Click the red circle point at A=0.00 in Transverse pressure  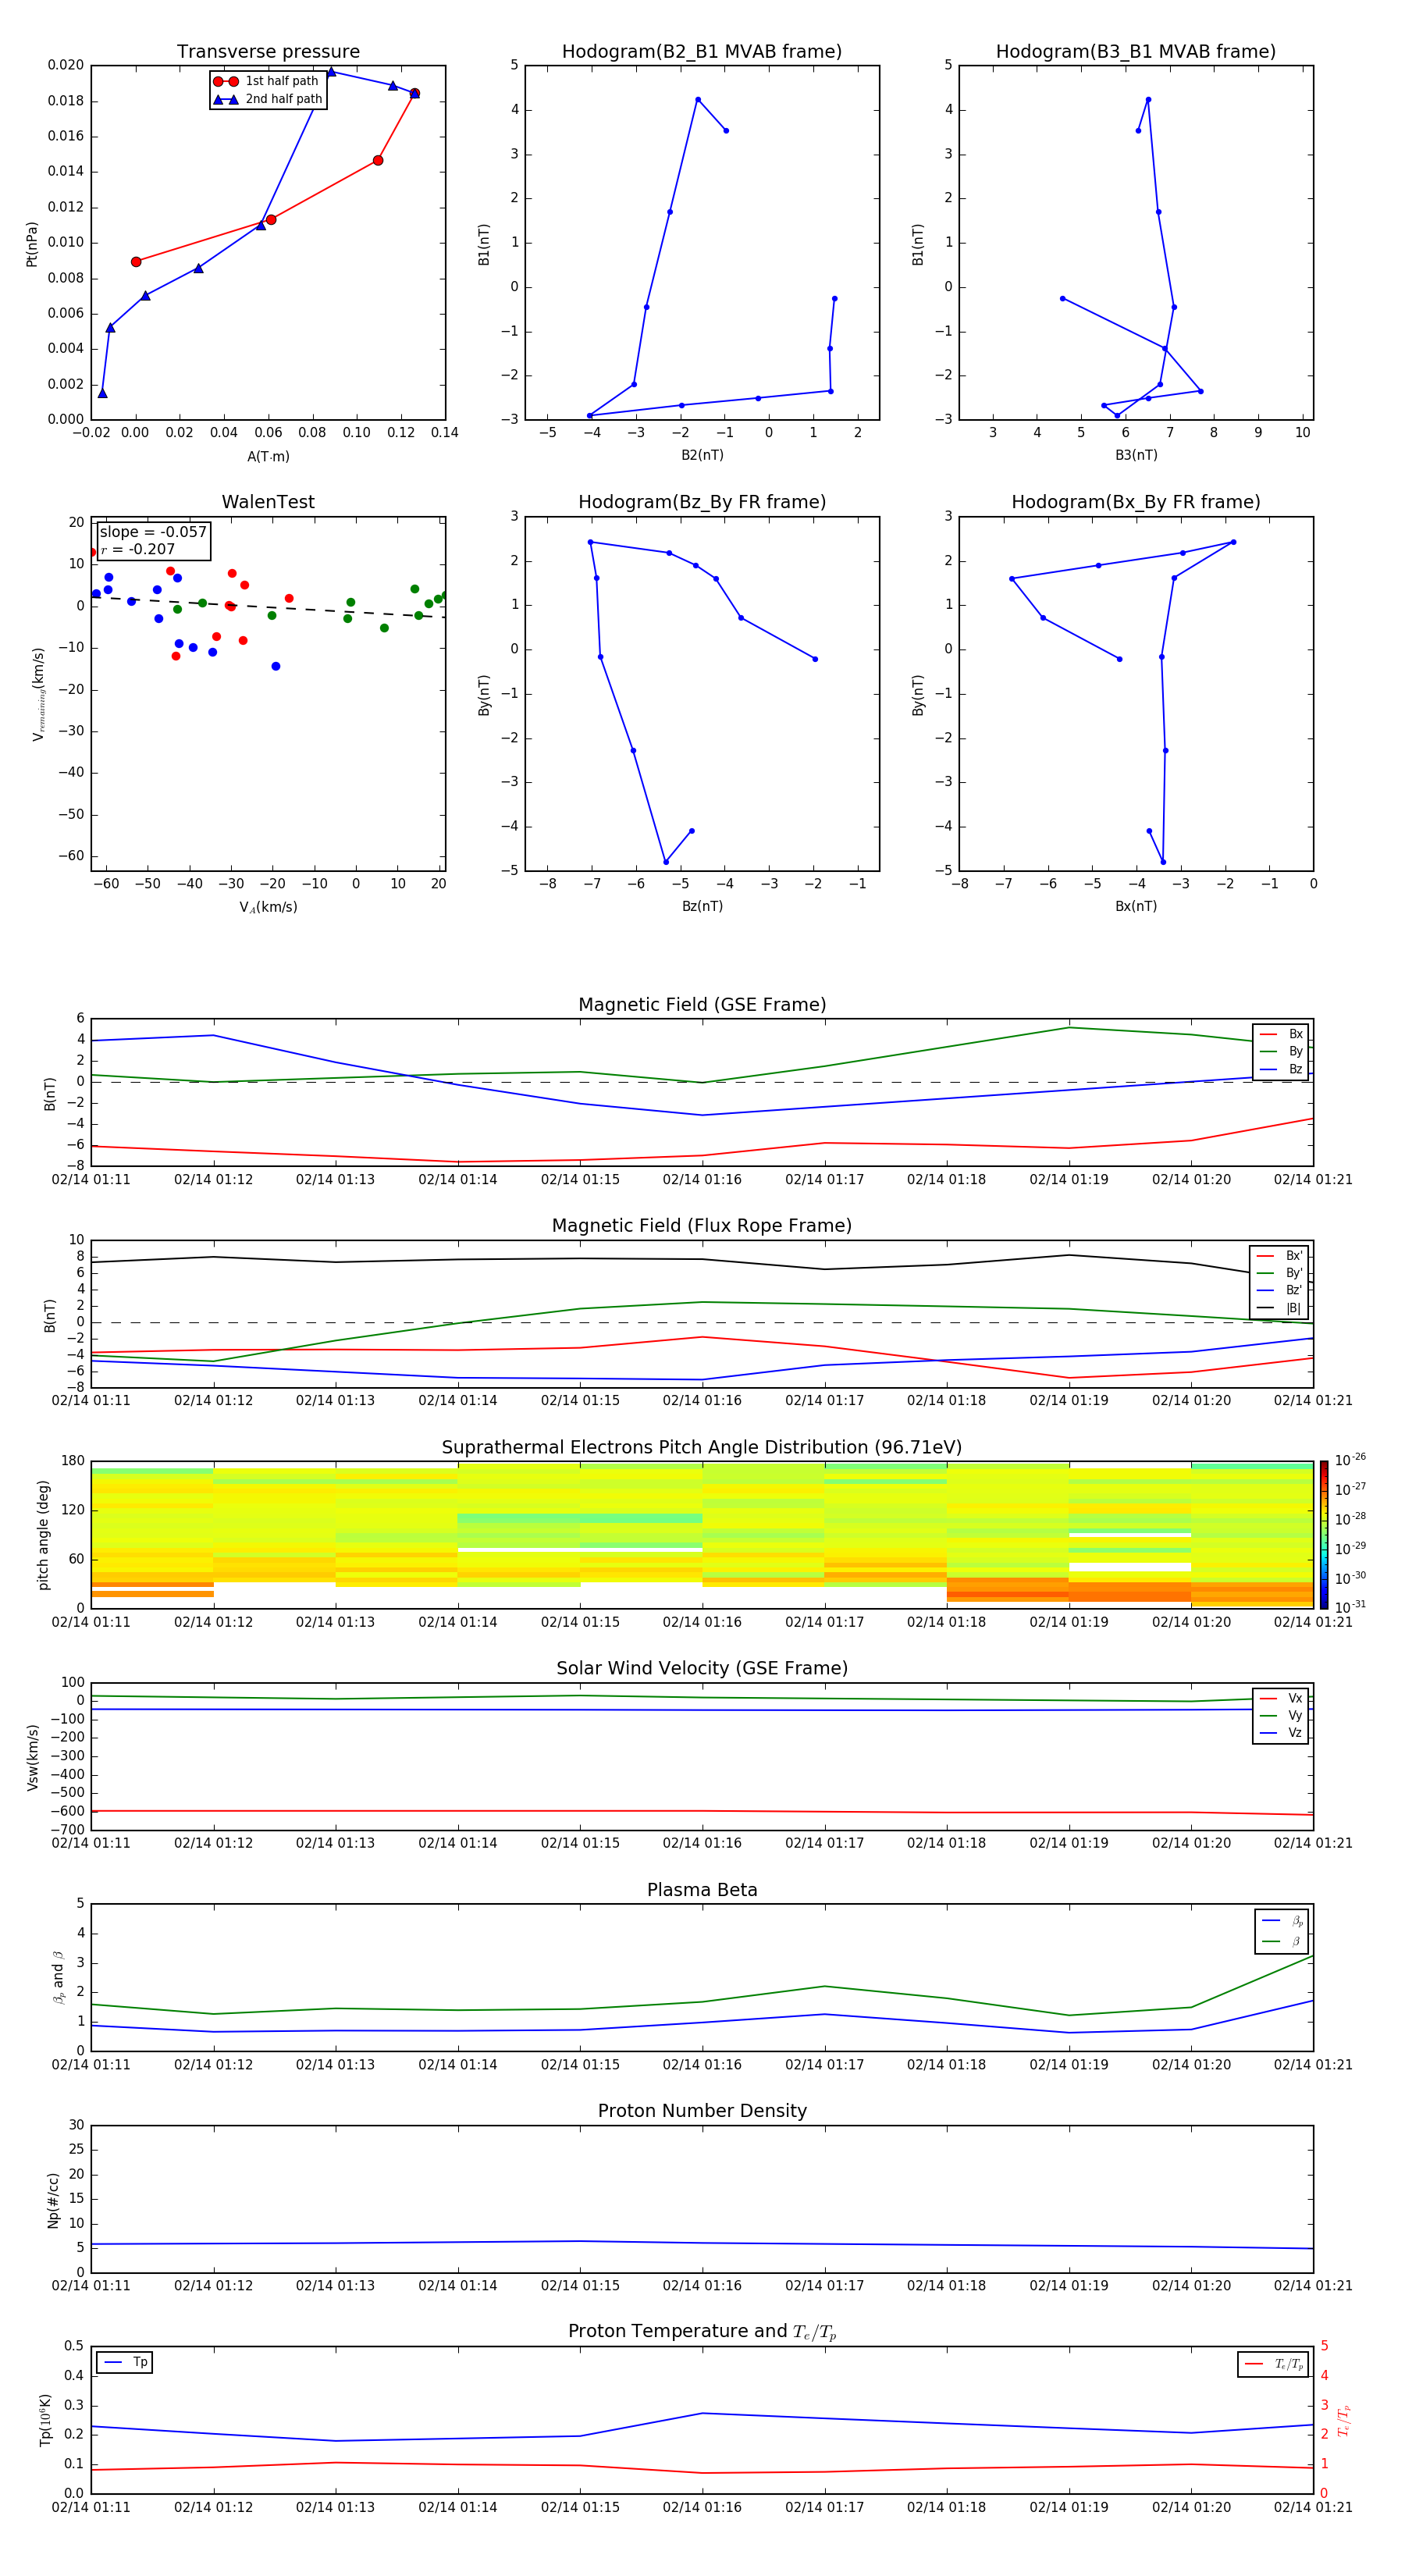pyautogui.click(x=136, y=262)
